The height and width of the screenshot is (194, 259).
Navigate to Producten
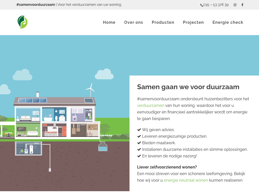coord(163,22)
